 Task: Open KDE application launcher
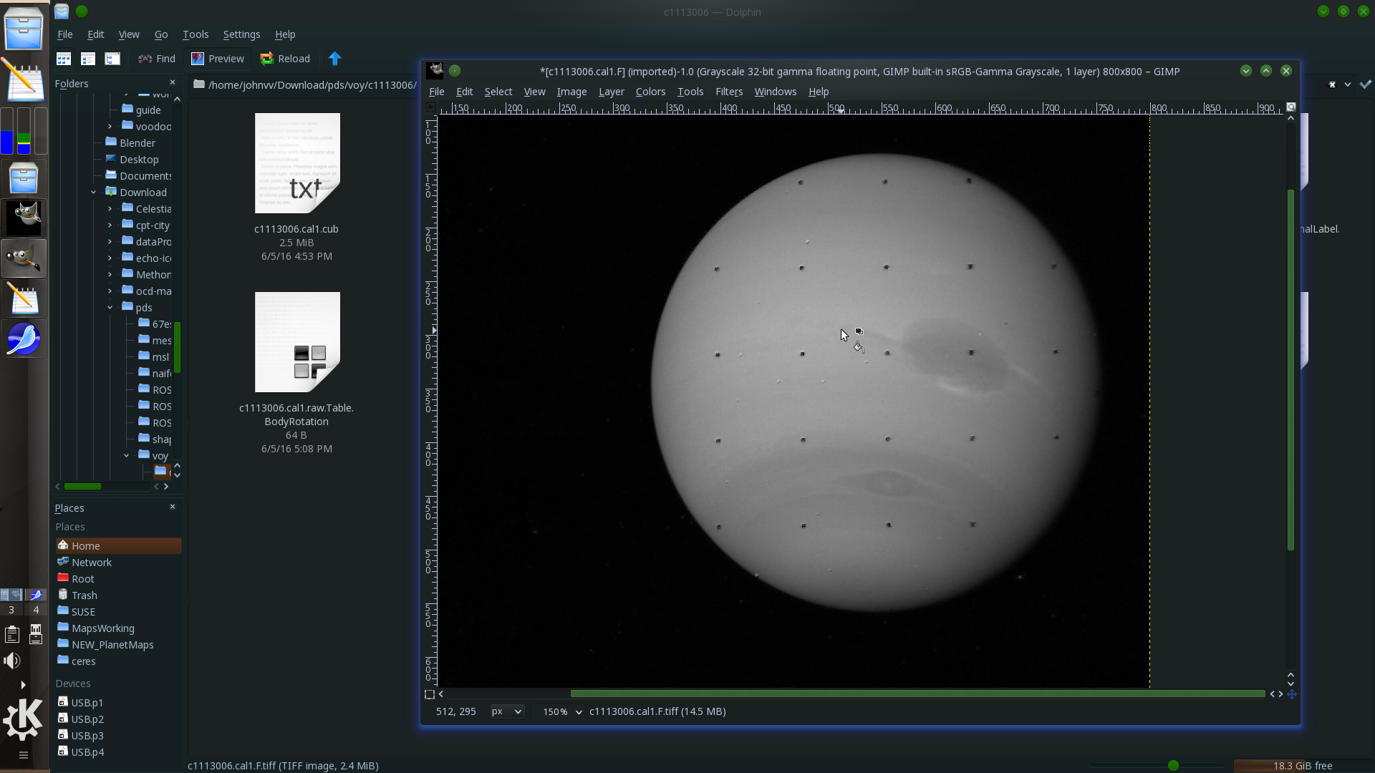pos(23,719)
